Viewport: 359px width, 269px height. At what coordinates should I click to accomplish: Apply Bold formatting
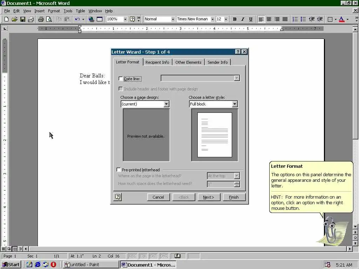coord(235,19)
